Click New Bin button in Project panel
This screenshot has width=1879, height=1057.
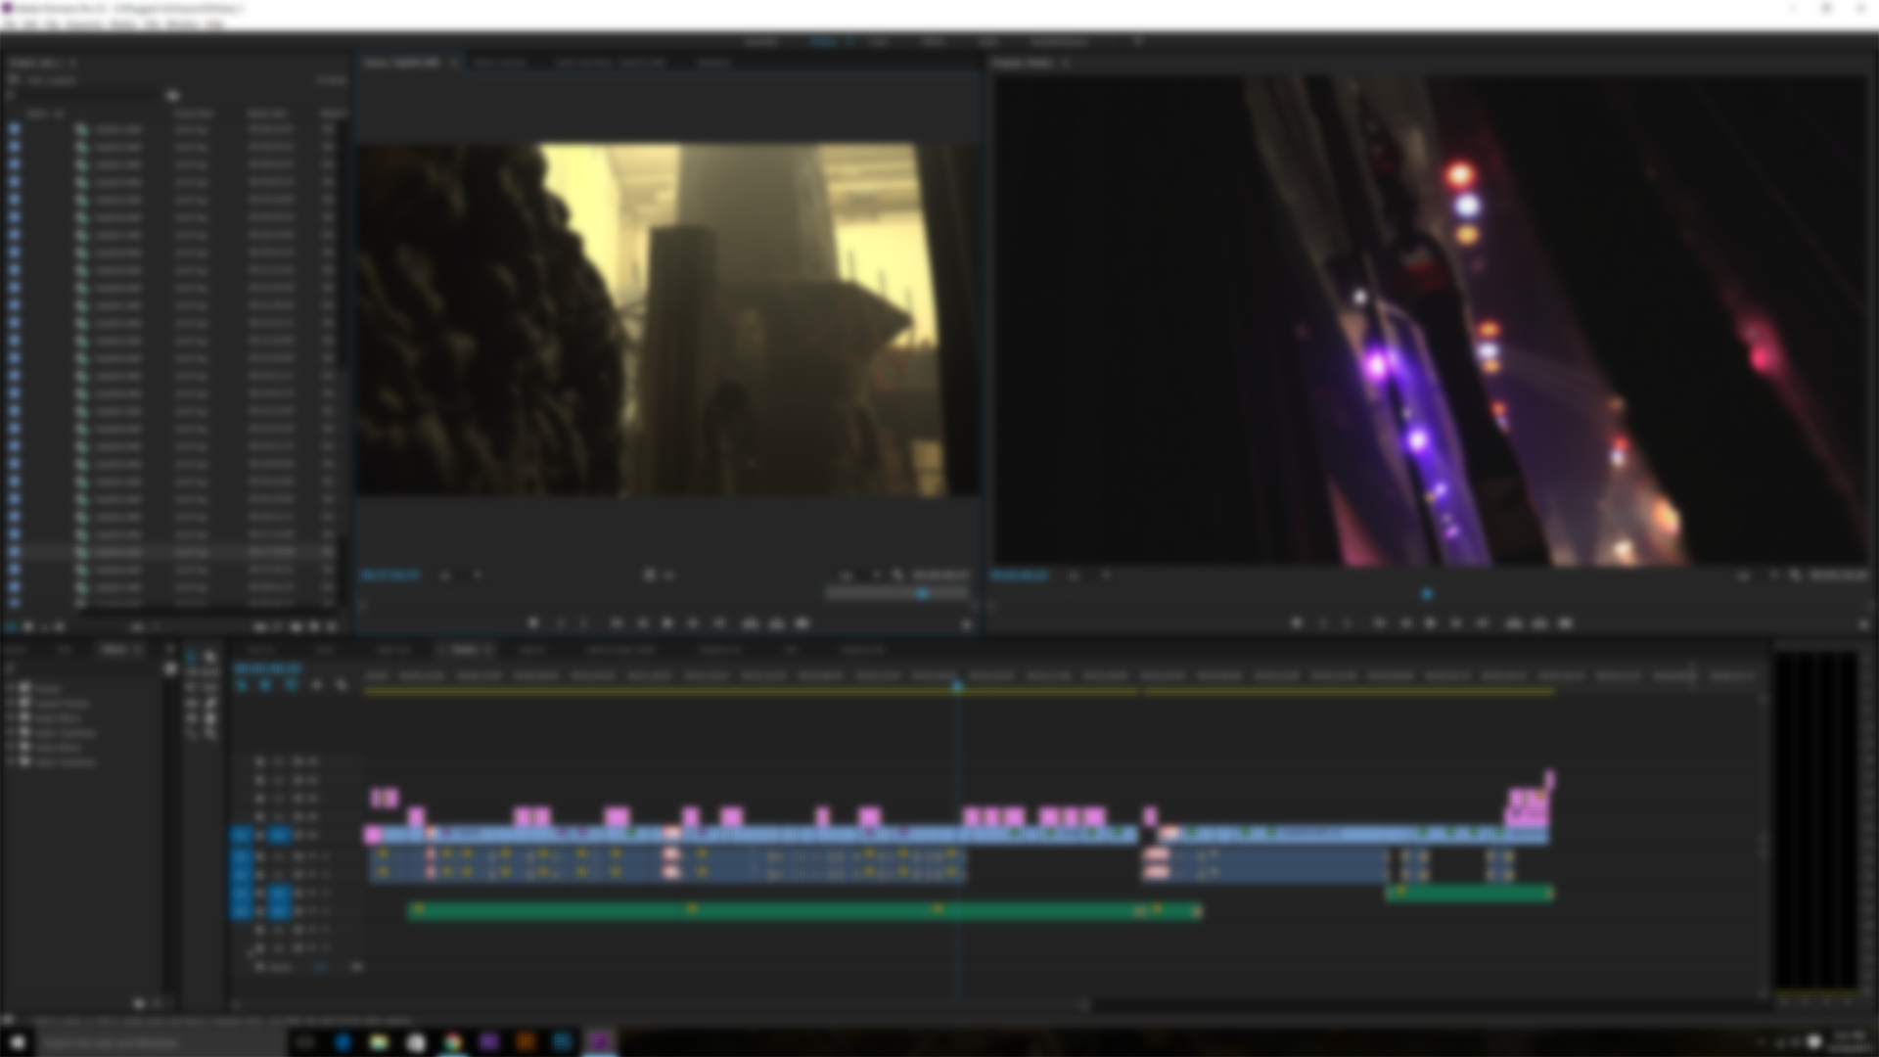click(x=296, y=626)
